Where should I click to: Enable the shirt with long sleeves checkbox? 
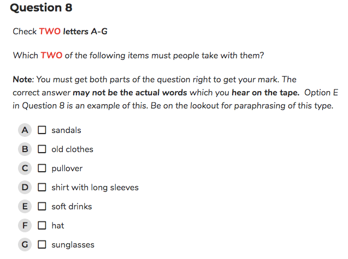pyautogui.click(x=42, y=187)
